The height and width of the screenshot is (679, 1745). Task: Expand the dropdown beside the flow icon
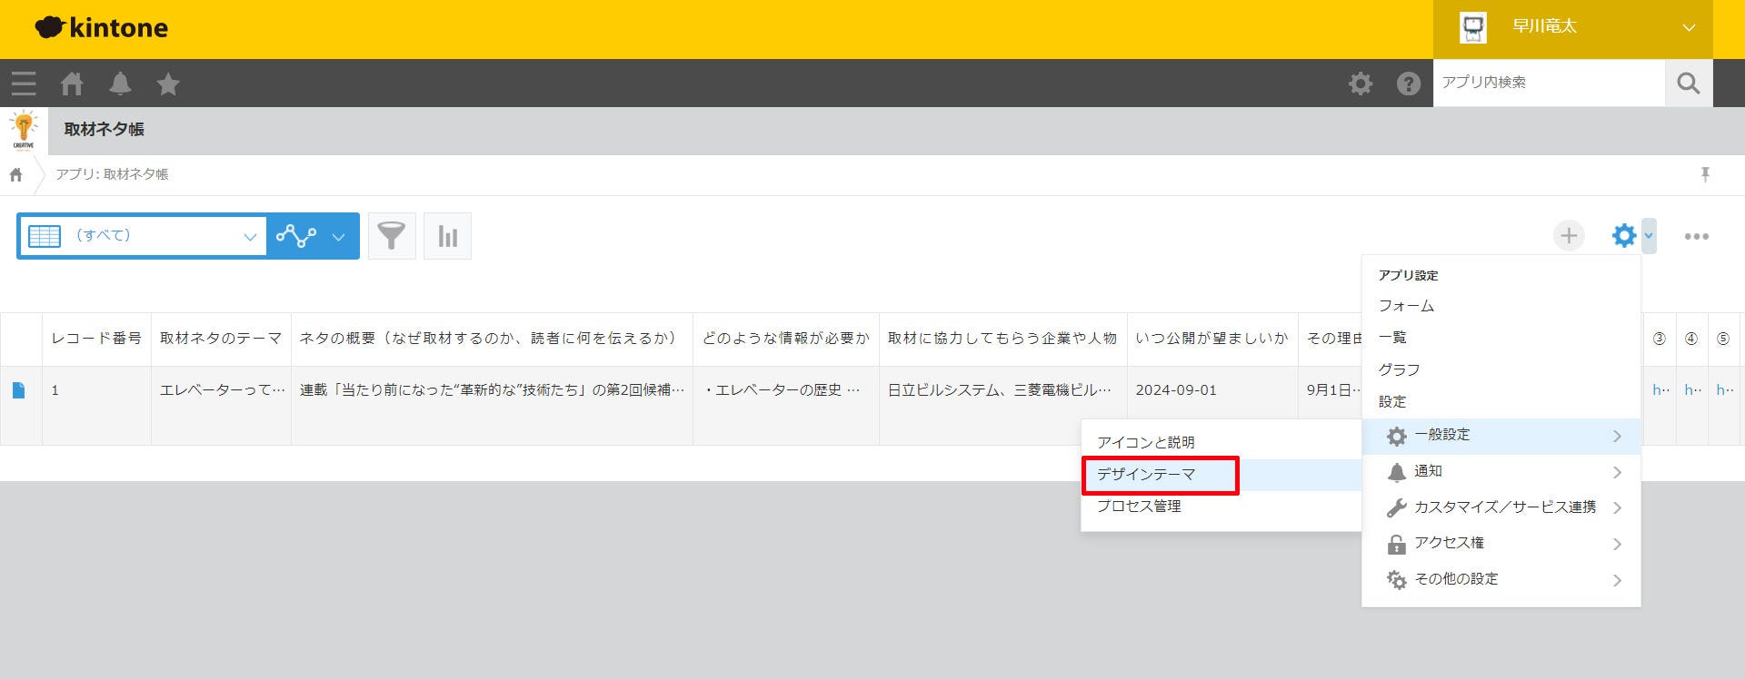(339, 237)
